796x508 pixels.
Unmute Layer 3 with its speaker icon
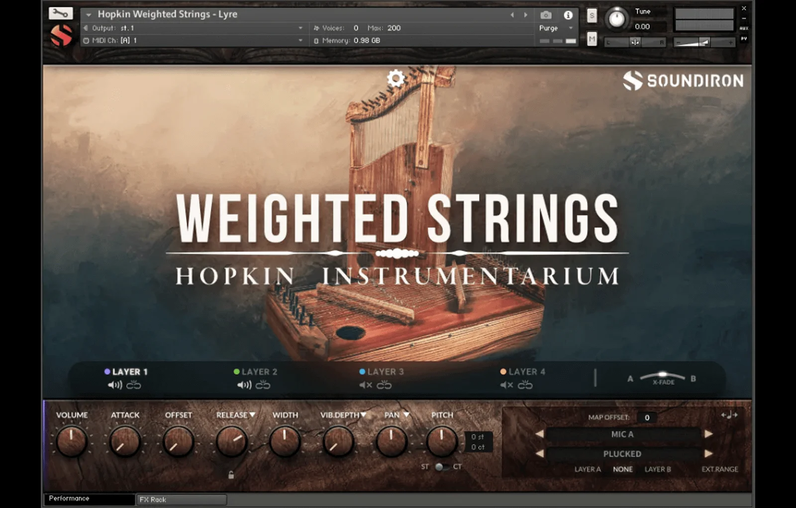[x=366, y=385]
